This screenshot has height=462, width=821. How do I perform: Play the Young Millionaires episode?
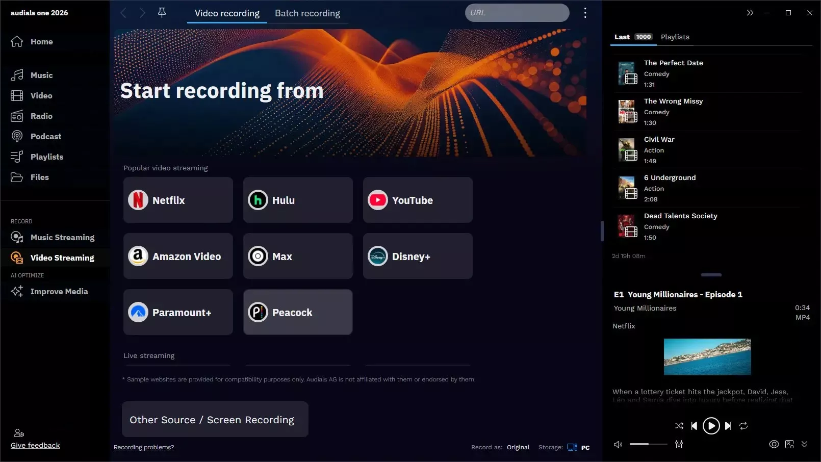(x=711, y=426)
